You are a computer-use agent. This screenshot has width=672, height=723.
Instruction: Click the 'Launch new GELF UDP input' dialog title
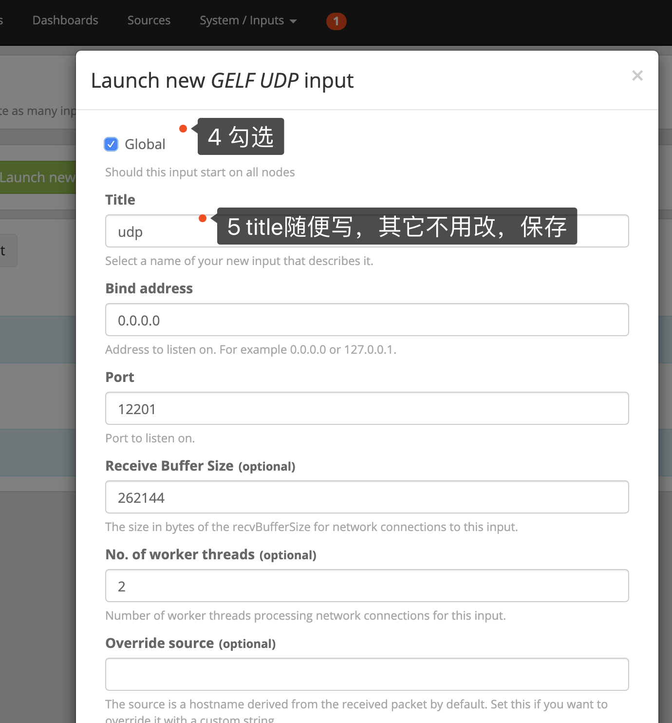(x=222, y=80)
